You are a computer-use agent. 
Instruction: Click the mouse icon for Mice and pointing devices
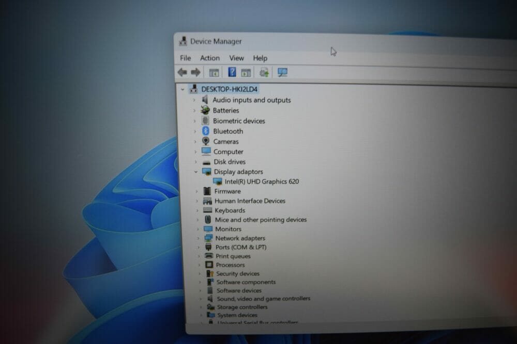coord(208,219)
